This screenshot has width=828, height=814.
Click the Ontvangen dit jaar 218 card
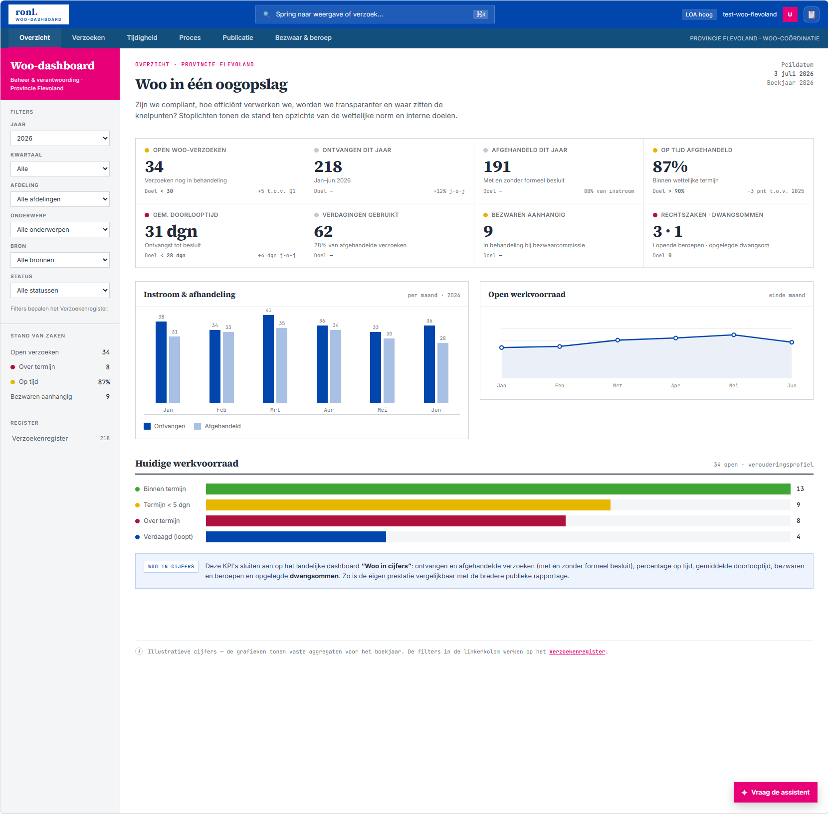[x=390, y=171]
